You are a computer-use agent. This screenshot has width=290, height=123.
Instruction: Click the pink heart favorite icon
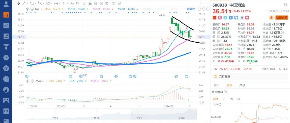[x=247, y=17]
